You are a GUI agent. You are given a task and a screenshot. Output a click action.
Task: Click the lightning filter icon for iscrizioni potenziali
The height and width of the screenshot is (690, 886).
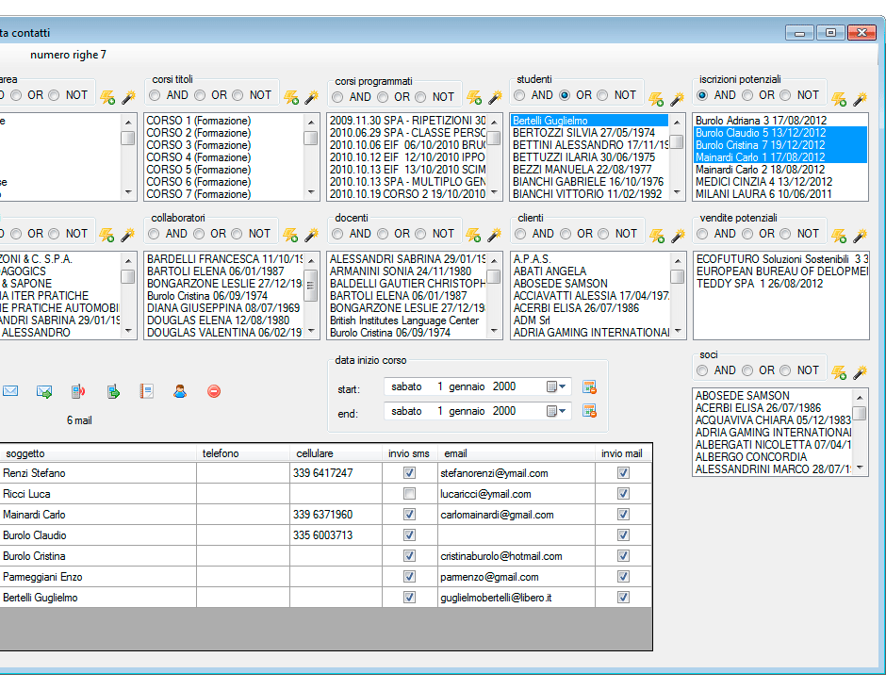pos(839,99)
